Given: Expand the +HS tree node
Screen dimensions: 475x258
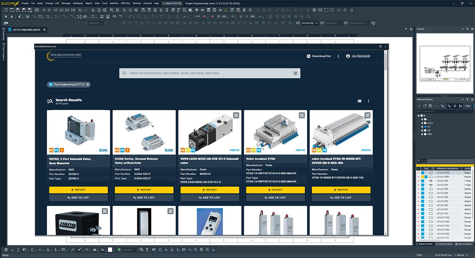Looking at the screenshot, I should click(x=422, y=130).
